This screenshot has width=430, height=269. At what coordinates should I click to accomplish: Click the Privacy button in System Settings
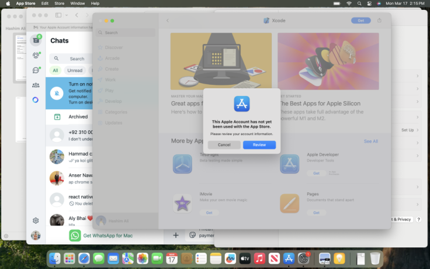pos(401,219)
